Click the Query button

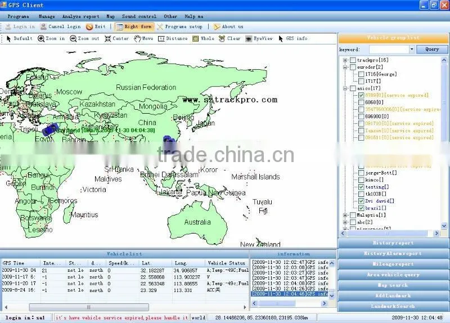pos(432,50)
